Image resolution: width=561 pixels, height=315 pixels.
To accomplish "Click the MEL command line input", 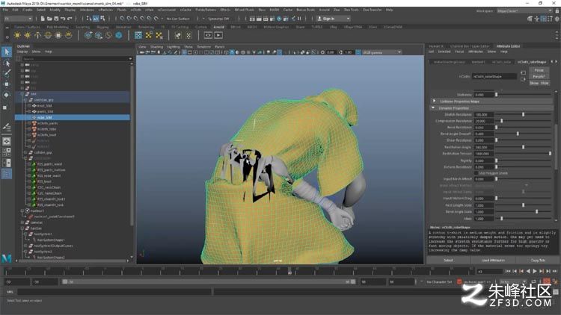I will pos(114,292).
